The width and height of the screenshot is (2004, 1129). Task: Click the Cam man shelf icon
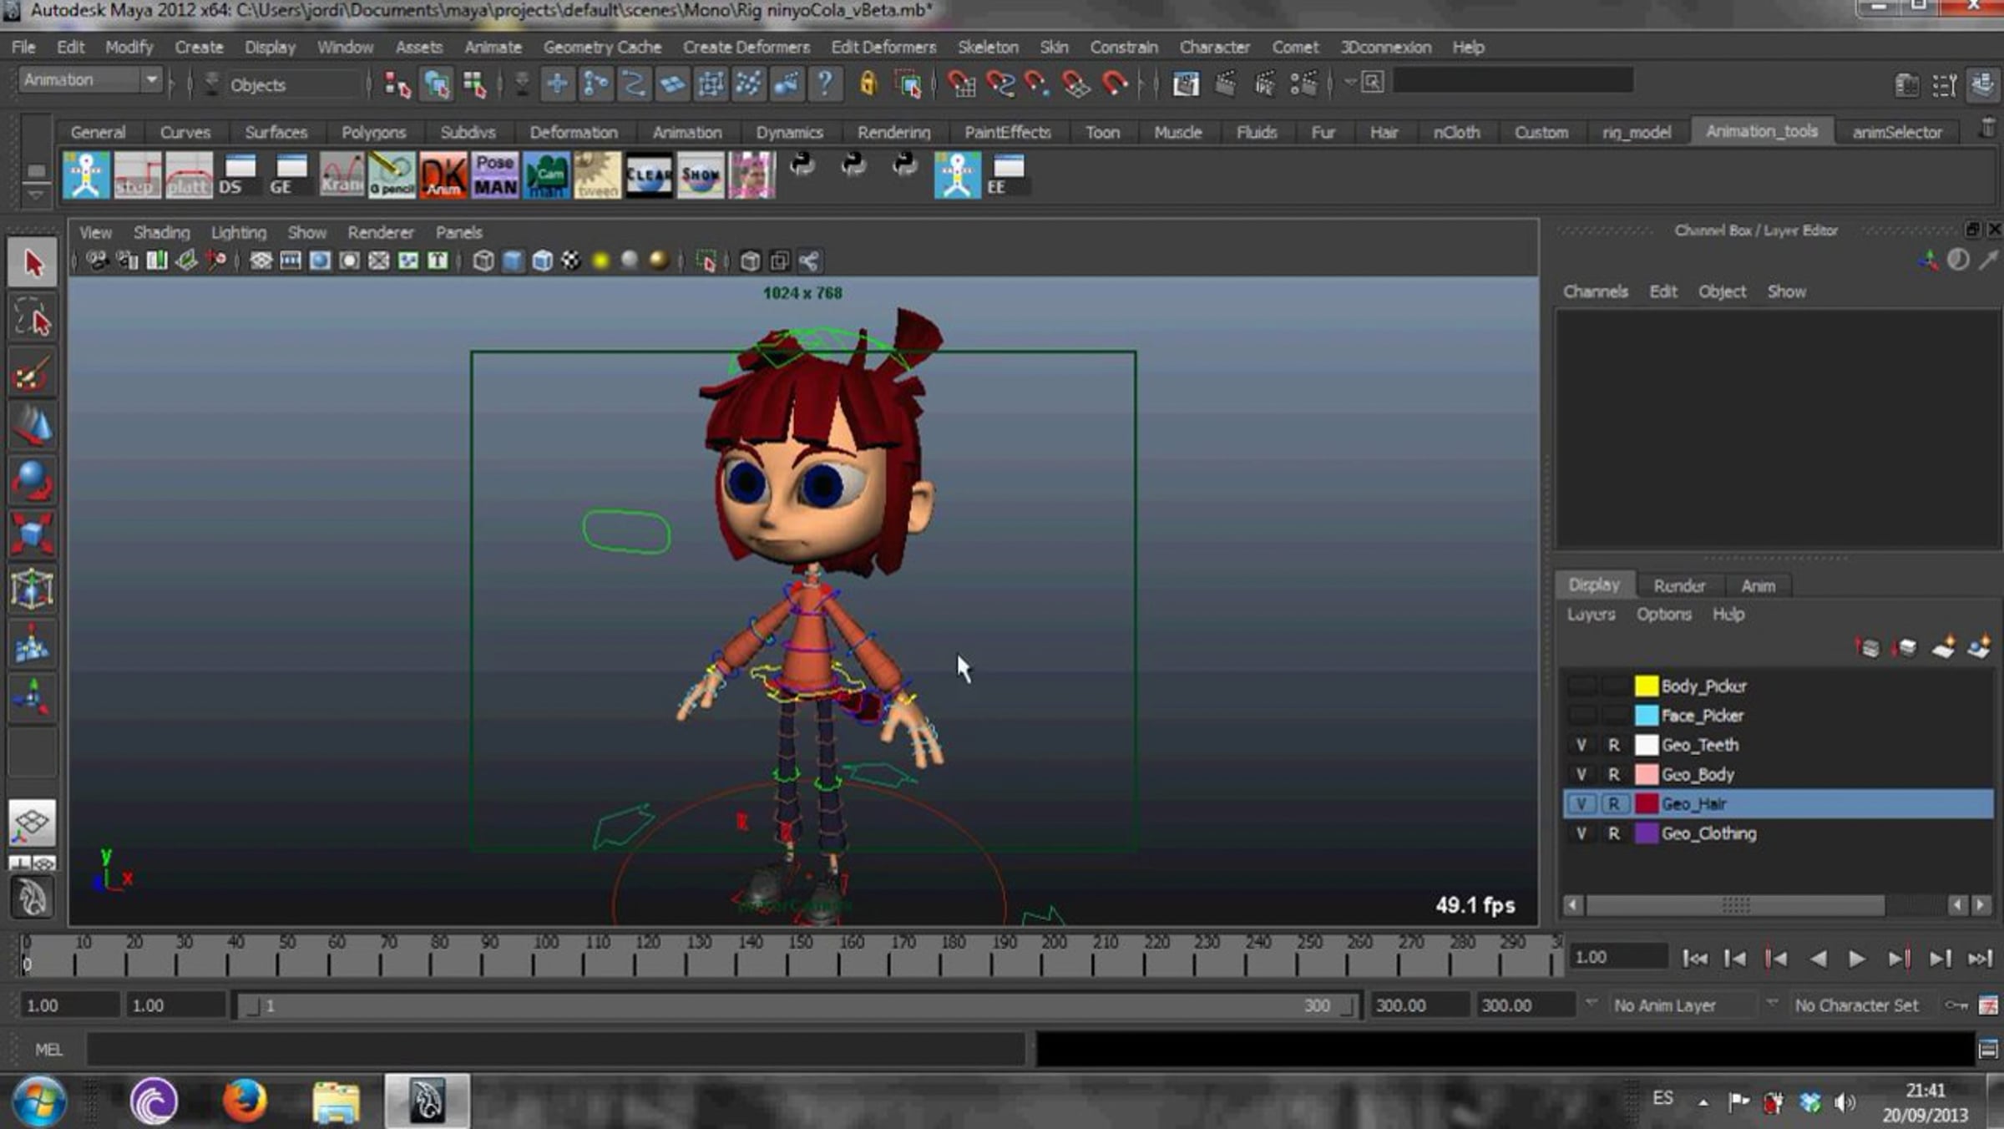pyautogui.click(x=546, y=175)
